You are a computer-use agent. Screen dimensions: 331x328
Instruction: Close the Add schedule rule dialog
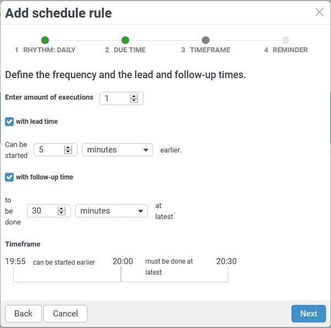click(x=319, y=12)
